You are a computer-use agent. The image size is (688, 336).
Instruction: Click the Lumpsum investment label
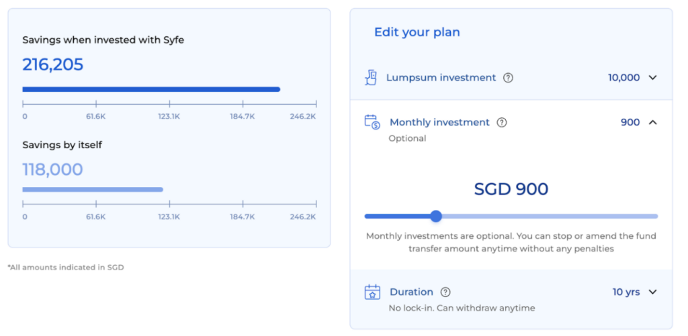point(441,78)
